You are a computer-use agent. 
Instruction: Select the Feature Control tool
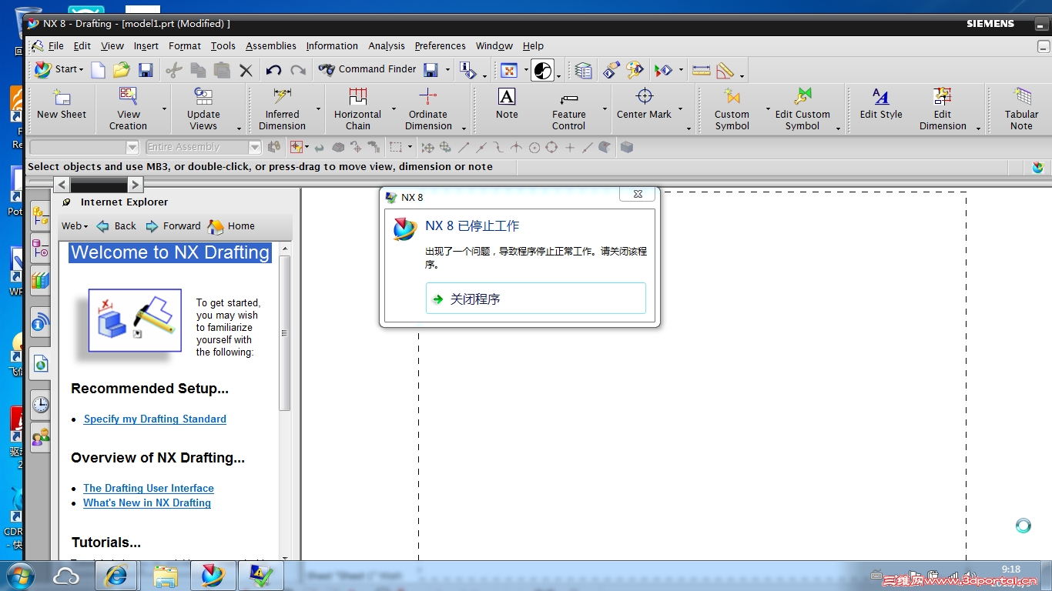pos(568,109)
